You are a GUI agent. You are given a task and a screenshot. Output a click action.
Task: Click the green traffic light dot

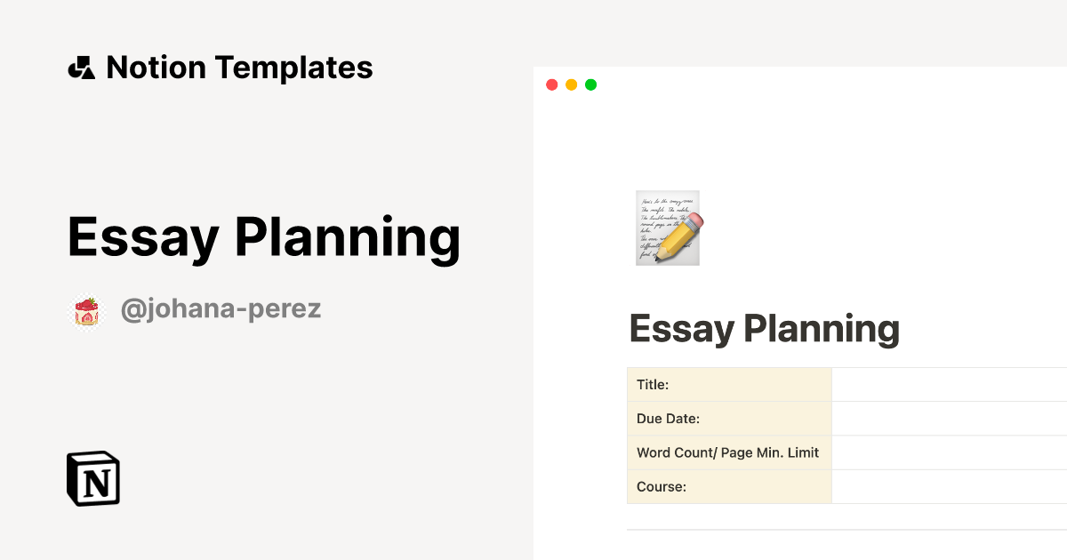pos(591,84)
